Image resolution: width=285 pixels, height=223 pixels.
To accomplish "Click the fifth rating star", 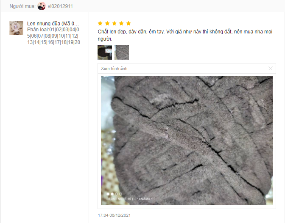I will (129, 23).
